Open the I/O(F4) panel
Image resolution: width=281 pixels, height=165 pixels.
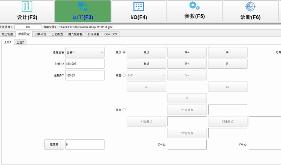[139, 11]
